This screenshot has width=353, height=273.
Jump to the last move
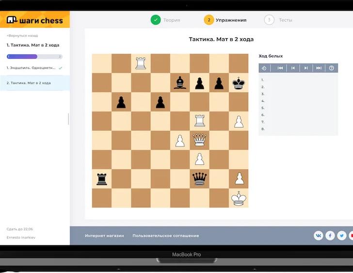click(319, 68)
